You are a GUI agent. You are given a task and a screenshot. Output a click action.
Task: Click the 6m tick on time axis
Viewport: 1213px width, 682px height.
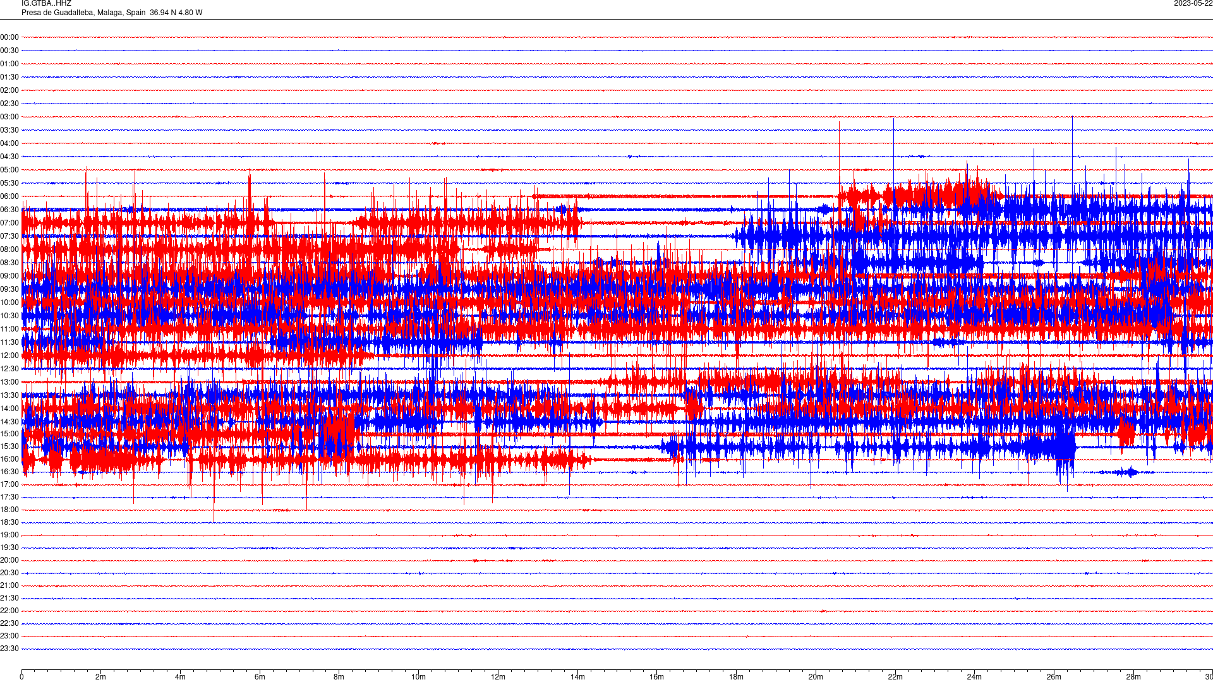click(x=260, y=677)
